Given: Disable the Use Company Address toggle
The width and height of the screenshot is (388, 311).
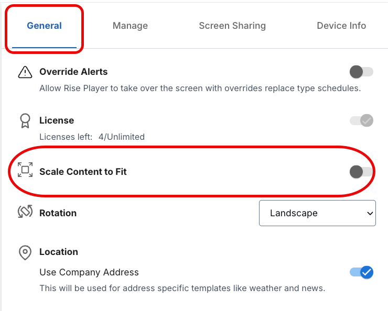Looking at the screenshot, I should tap(361, 272).
